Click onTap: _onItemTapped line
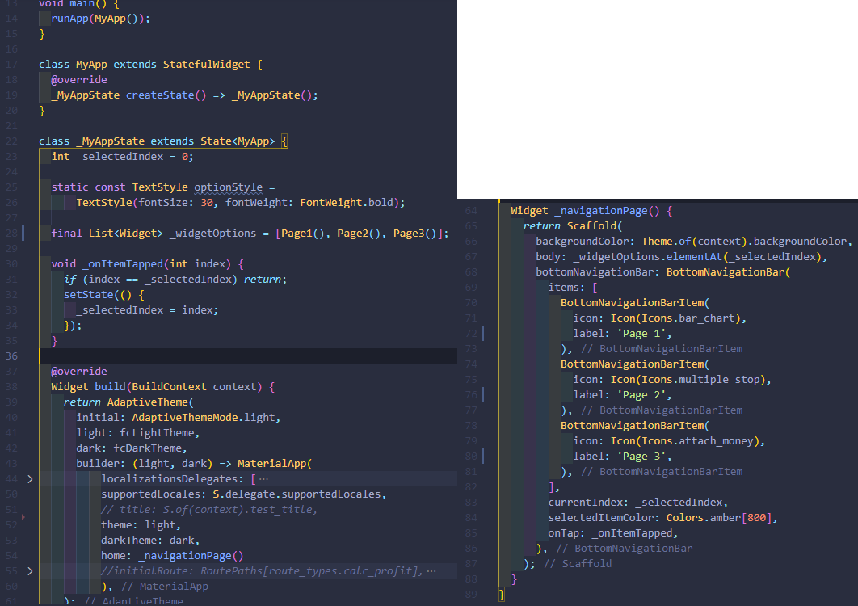This screenshot has width=858, height=606. (613, 532)
